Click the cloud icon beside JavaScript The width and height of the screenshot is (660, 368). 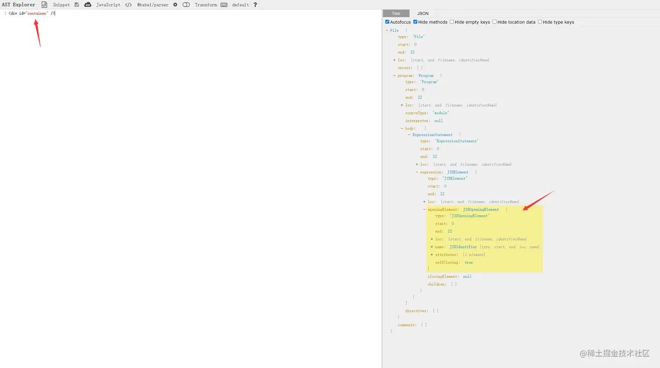point(88,5)
